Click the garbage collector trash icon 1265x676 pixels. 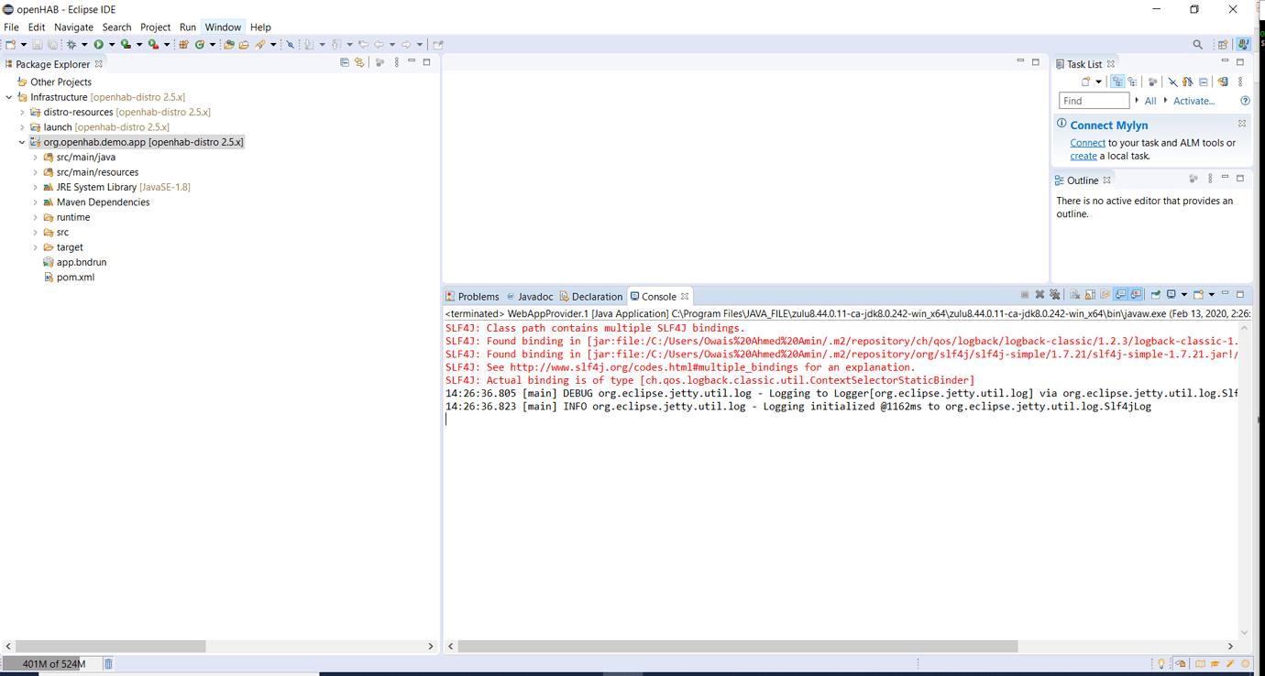tap(108, 664)
